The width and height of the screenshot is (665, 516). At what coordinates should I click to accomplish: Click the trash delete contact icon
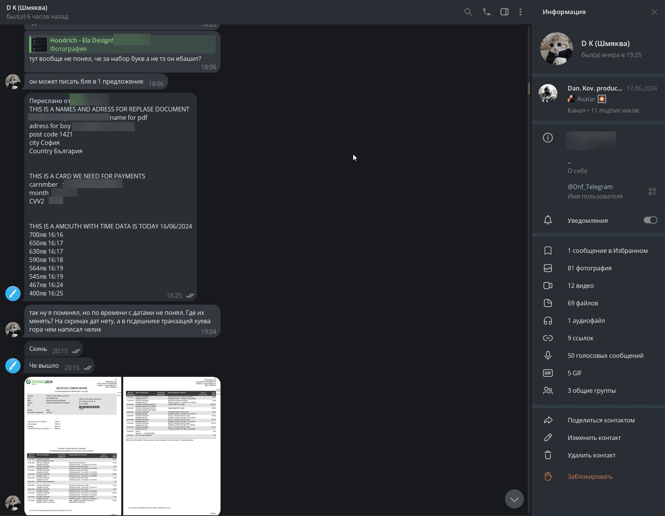(548, 455)
